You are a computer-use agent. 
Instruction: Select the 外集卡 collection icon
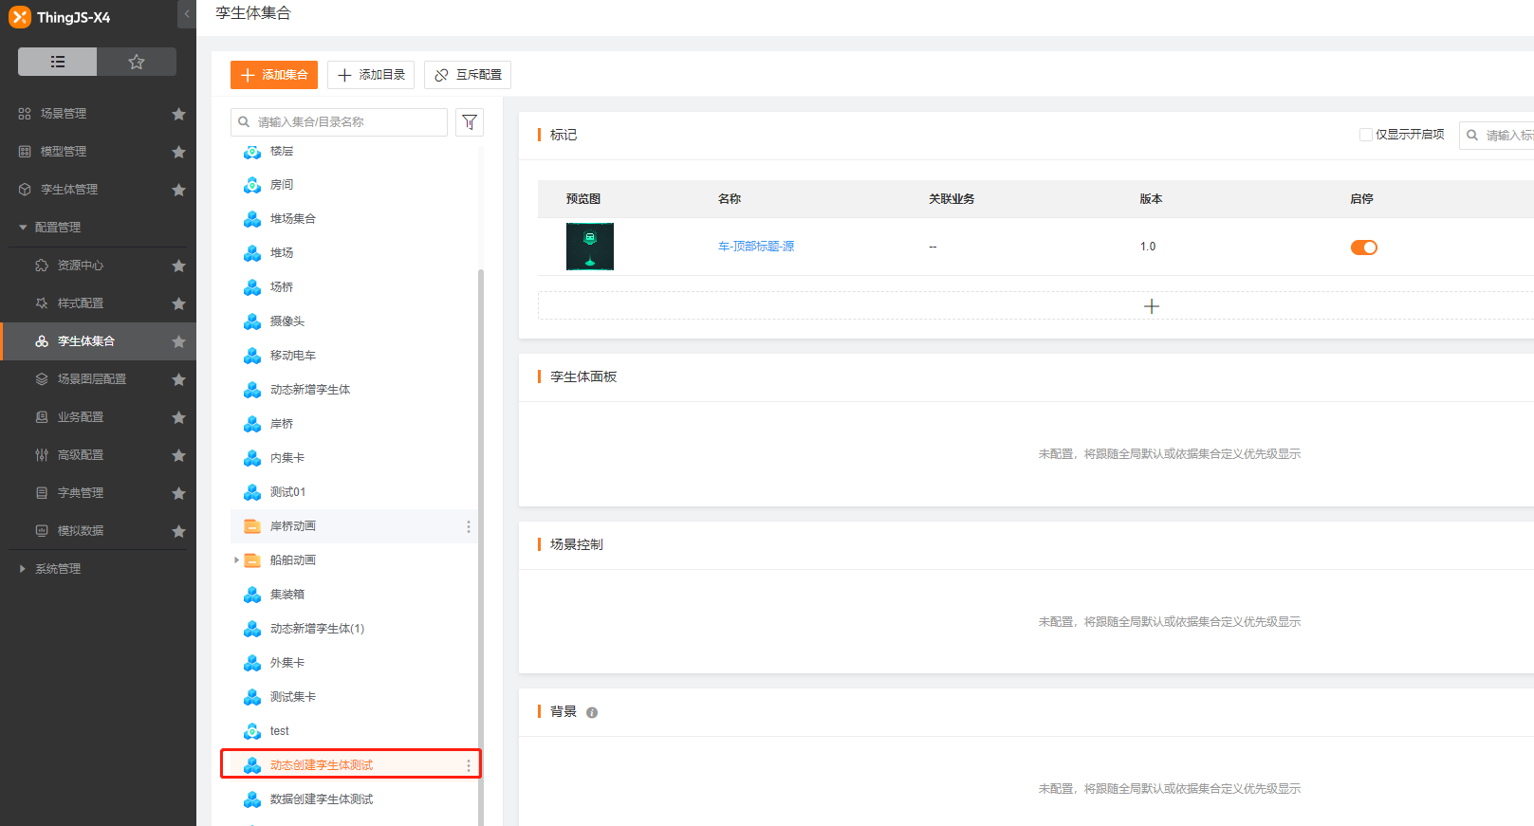(x=252, y=663)
